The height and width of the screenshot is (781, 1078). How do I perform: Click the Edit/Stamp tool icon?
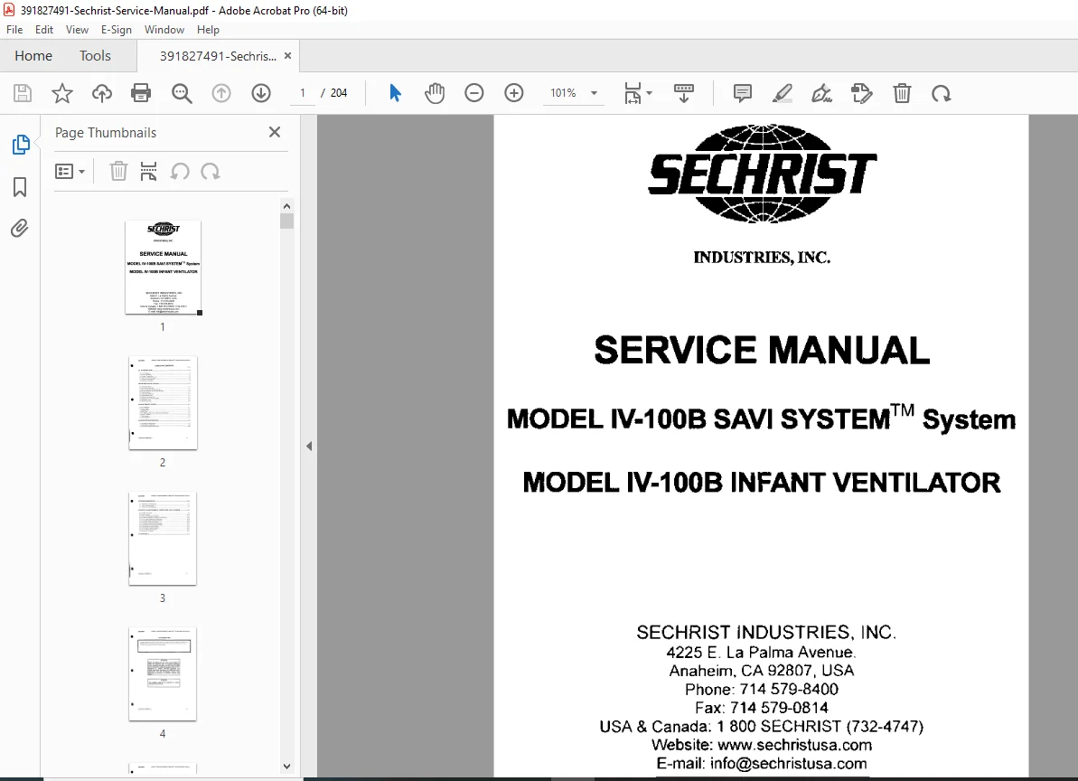point(861,93)
